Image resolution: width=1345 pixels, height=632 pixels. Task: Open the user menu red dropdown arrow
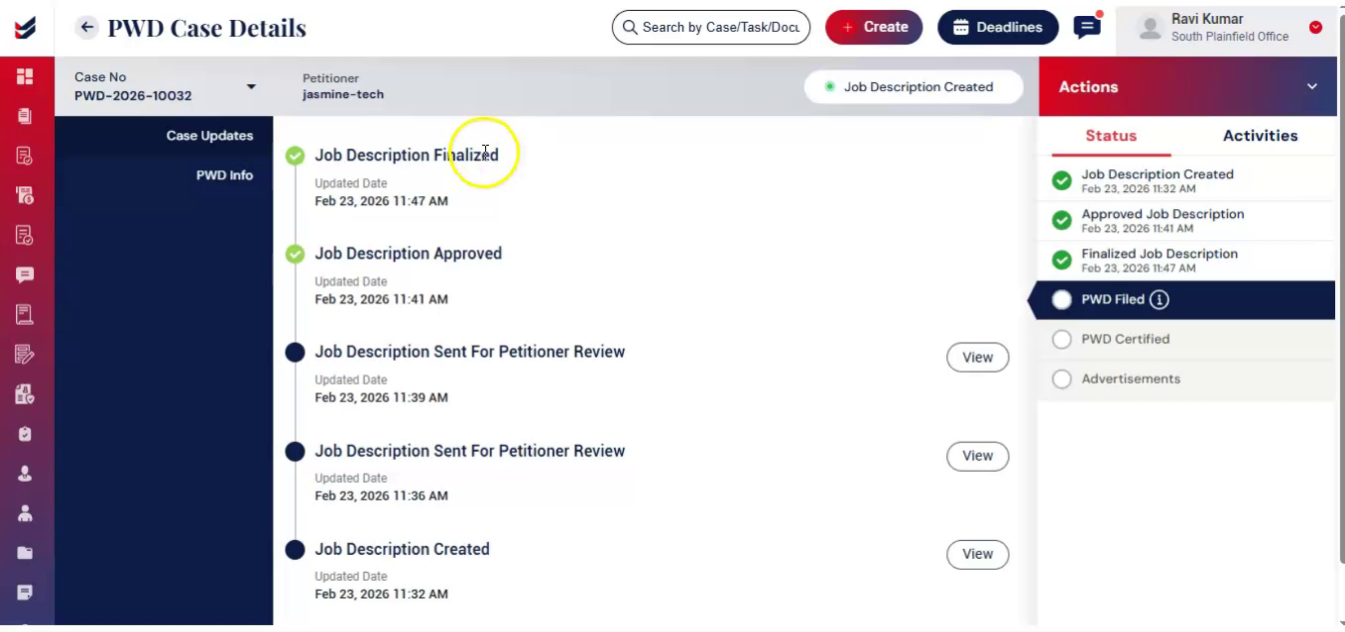(1316, 27)
